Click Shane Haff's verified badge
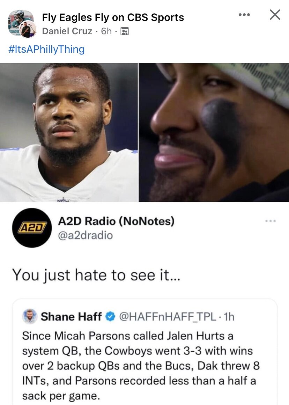The image size is (289, 405). [111, 316]
